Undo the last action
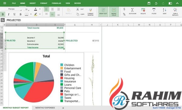 [156, 3]
